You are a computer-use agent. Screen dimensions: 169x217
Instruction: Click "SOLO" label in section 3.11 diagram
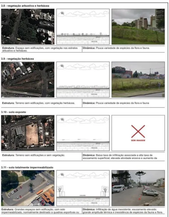(98, 198)
